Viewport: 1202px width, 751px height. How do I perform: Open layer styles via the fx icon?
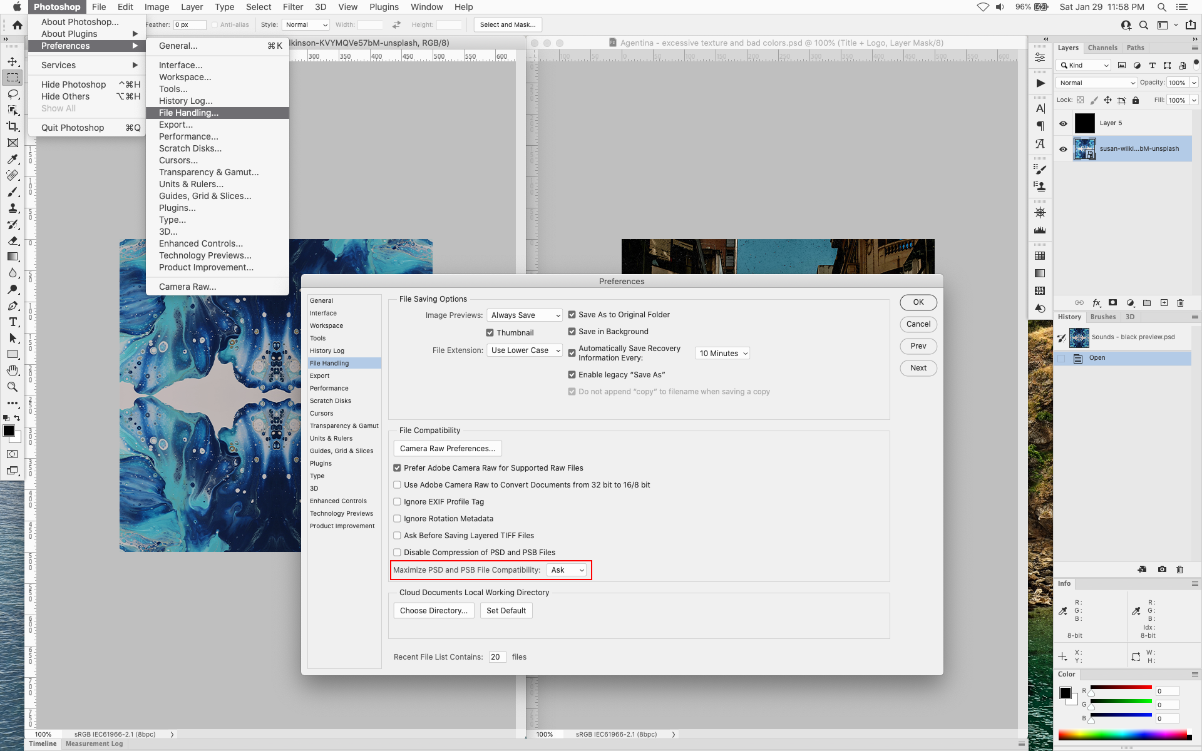[x=1097, y=303]
